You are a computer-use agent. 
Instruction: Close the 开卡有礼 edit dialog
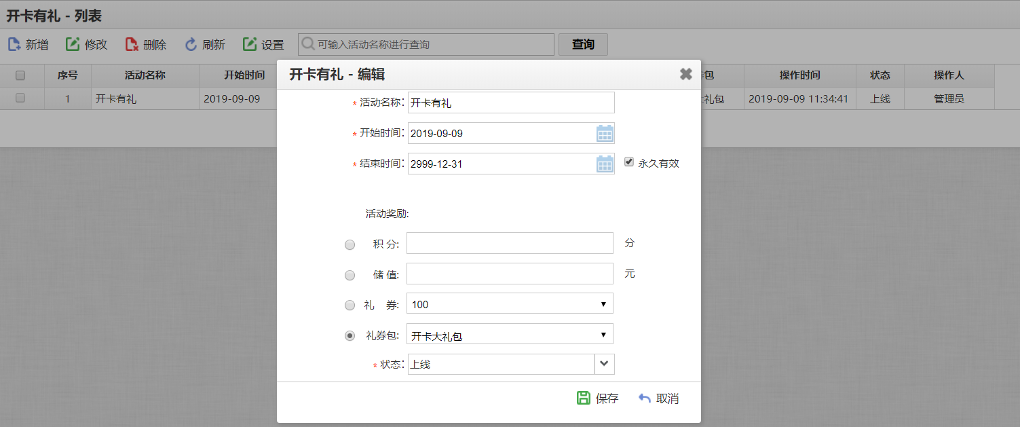685,74
